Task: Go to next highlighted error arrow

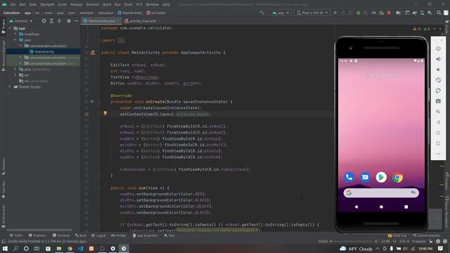Action: pyautogui.click(x=440, y=29)
